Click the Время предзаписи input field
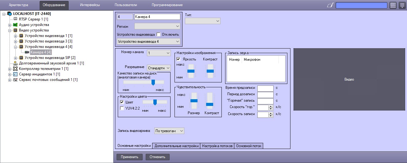This screenshot has width=407, height=163. click(265, 88)
